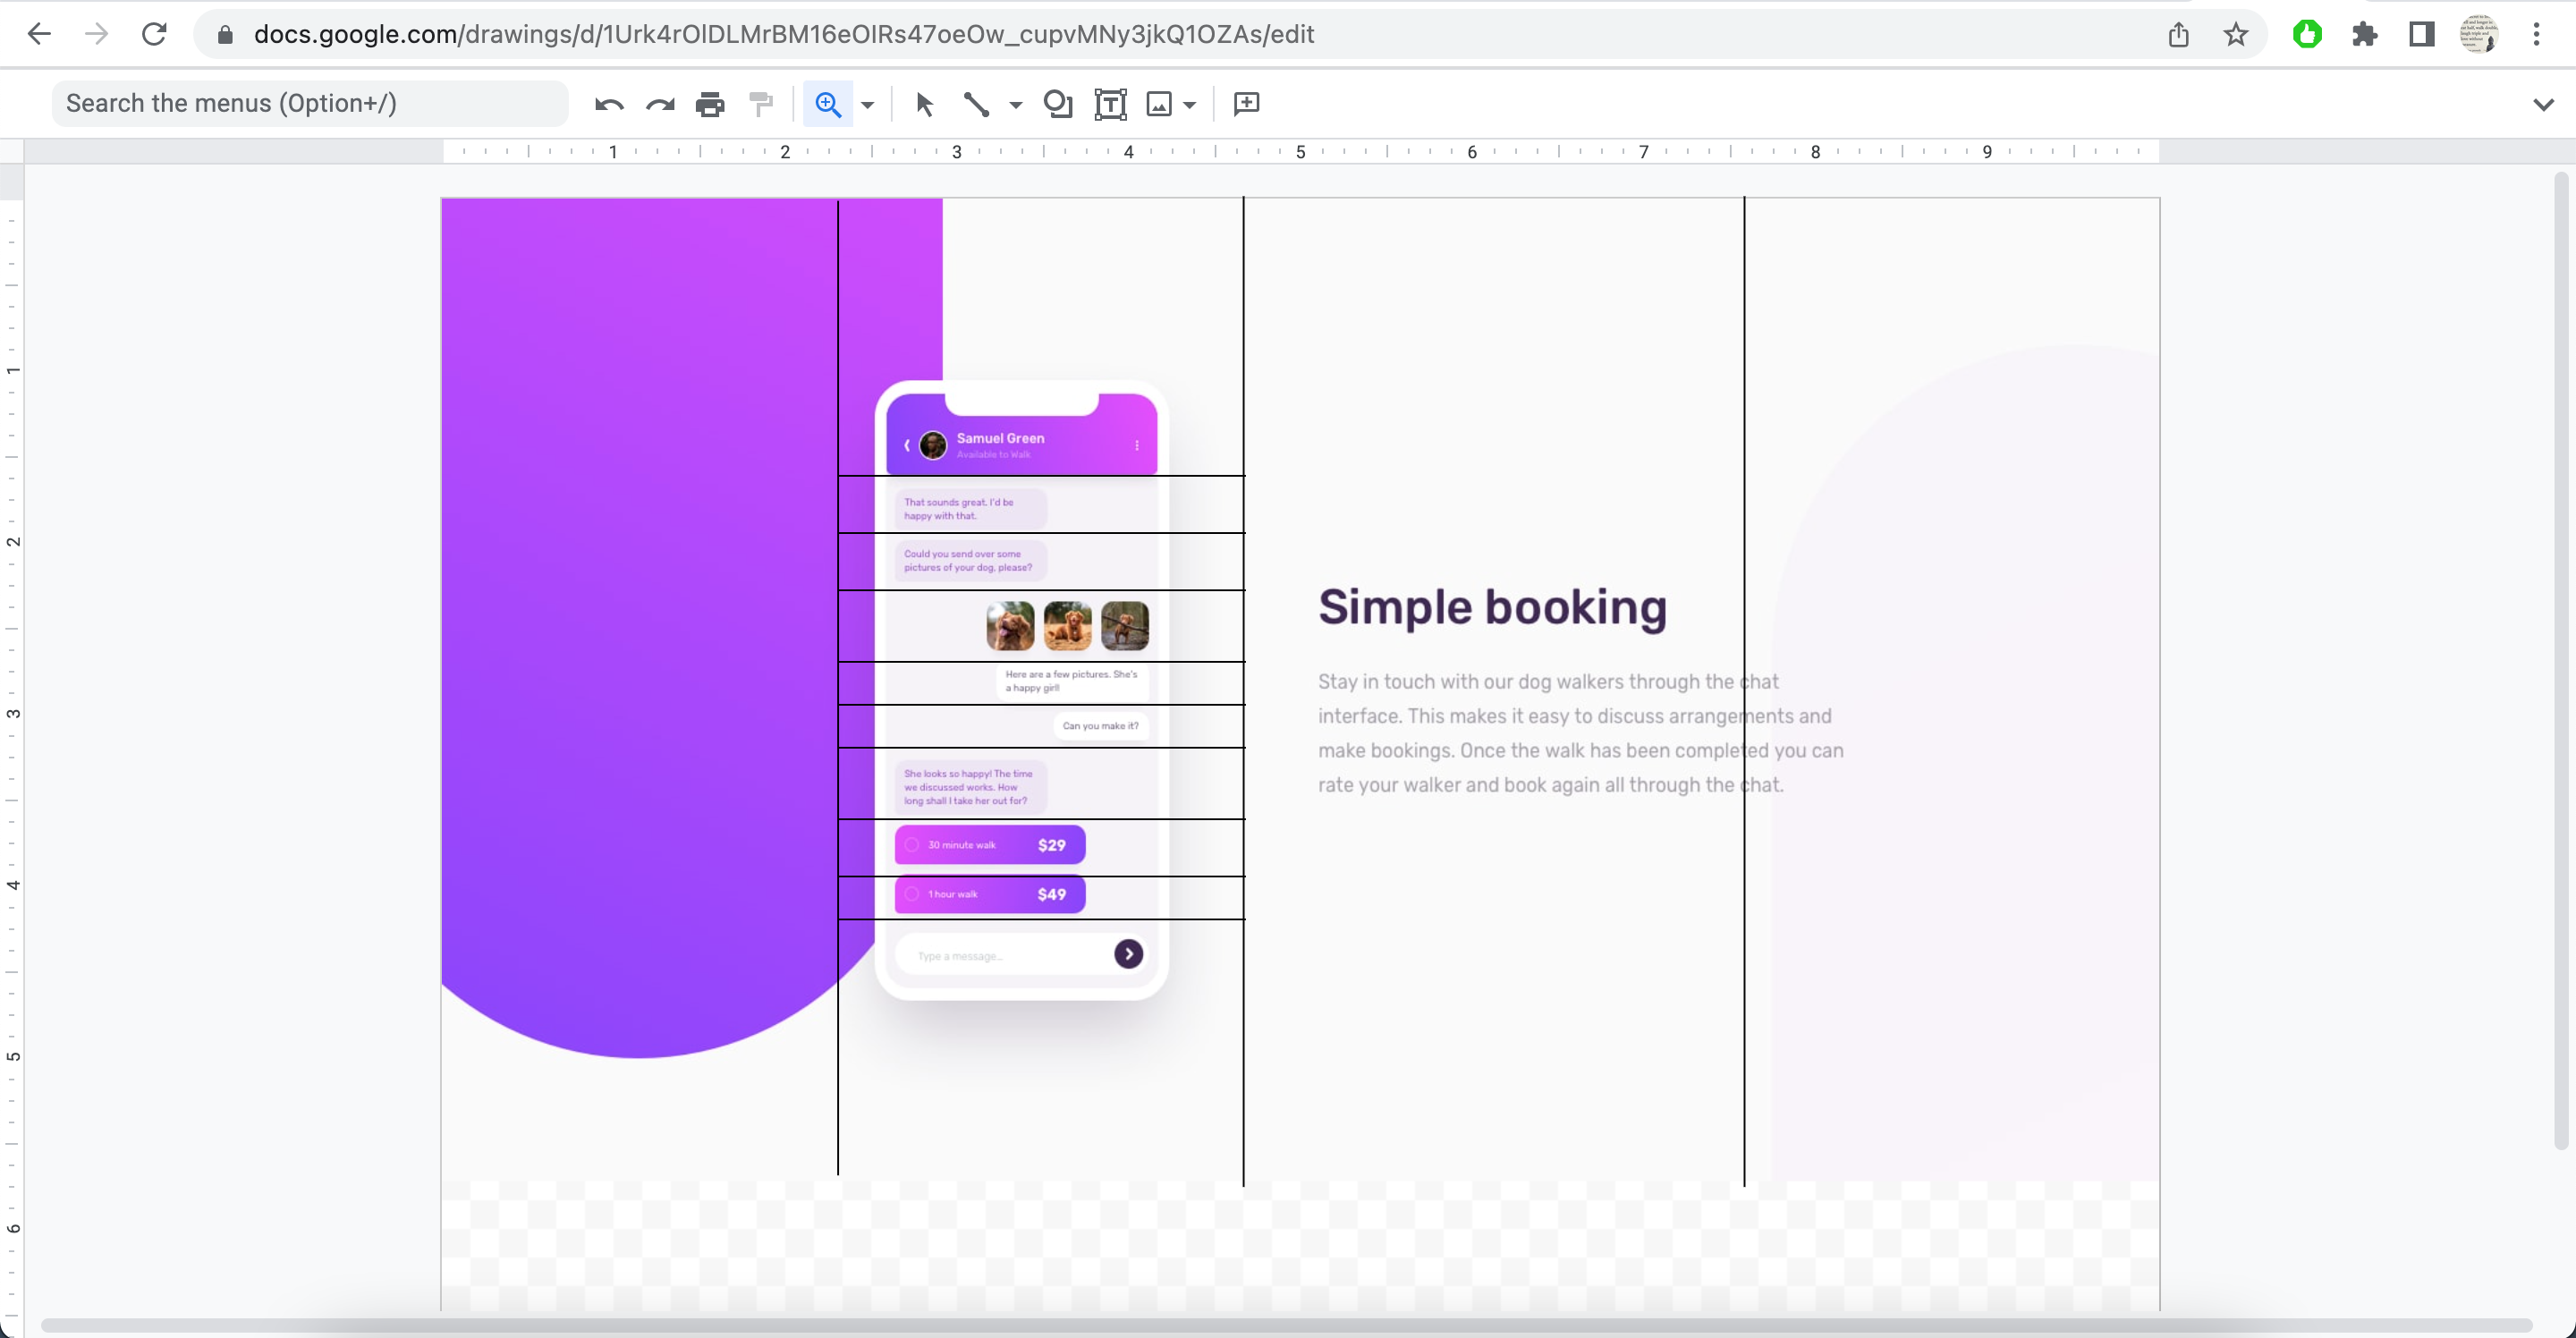Open the green browser extension

tap(2307, 35)
